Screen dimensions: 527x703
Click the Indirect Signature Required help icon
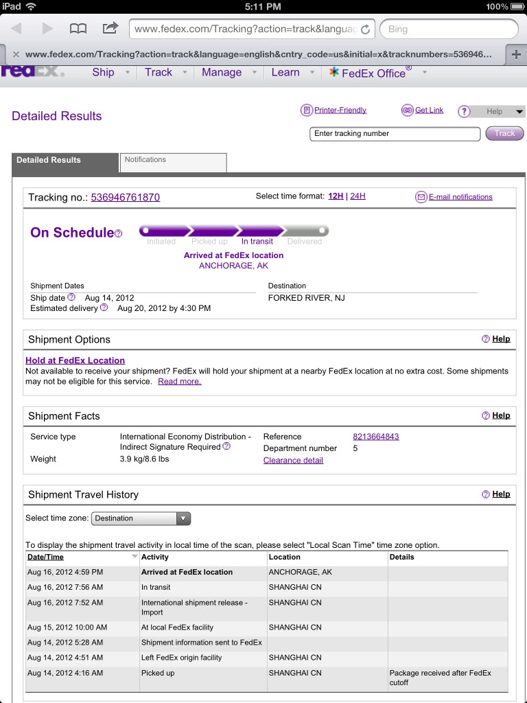pos(226,446)
